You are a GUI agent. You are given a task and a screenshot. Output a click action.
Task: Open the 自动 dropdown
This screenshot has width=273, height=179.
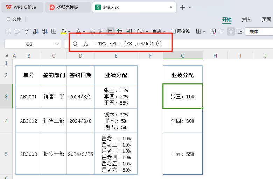click(159, 31)
